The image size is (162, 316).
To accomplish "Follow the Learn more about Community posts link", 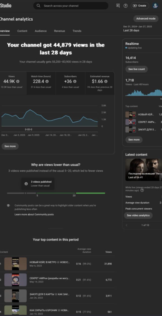I will pos(34,215).
